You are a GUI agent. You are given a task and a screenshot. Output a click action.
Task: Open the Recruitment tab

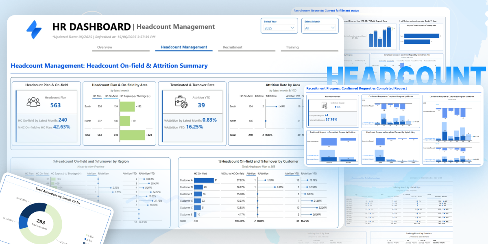pyautogui.click(x=233, y=48)
